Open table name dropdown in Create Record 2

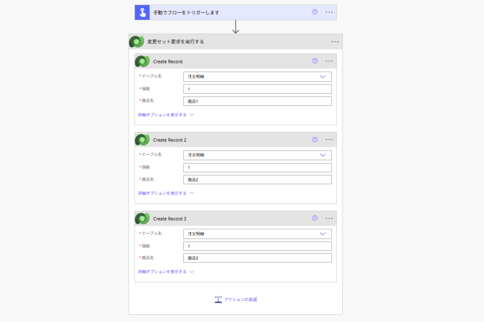click(323, 155)
